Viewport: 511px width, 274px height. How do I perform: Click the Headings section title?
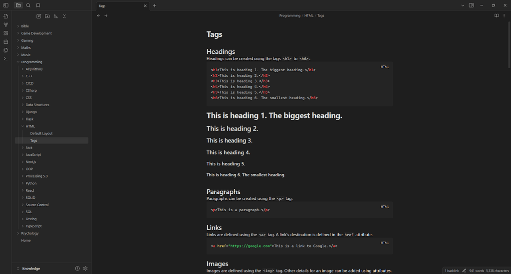(x=221, y=51)
